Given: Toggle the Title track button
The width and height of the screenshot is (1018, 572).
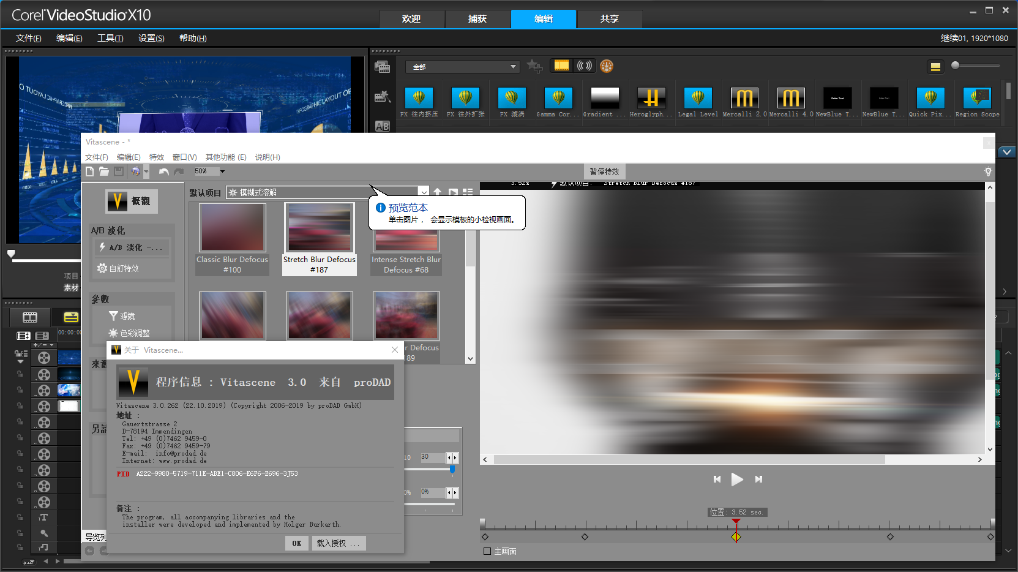Looking at the screenshot, I should point(43,517).
